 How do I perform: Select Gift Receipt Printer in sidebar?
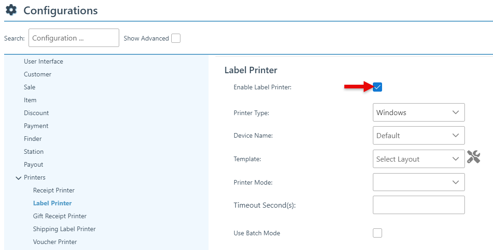[x=60, y=216]
